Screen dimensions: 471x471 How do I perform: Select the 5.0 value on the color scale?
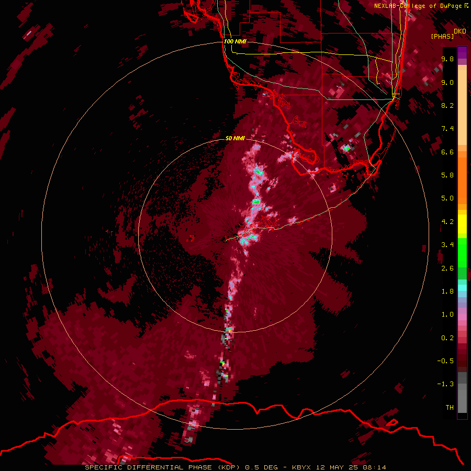click(x=447, y=198)
